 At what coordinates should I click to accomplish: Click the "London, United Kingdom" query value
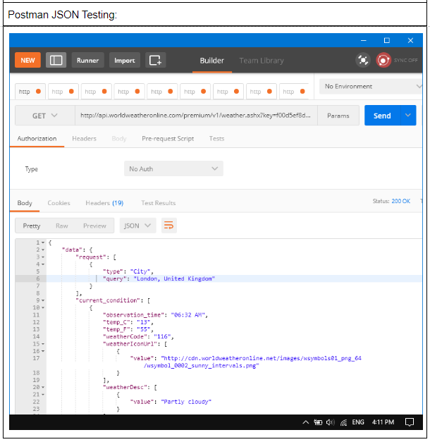coord(174,278)
